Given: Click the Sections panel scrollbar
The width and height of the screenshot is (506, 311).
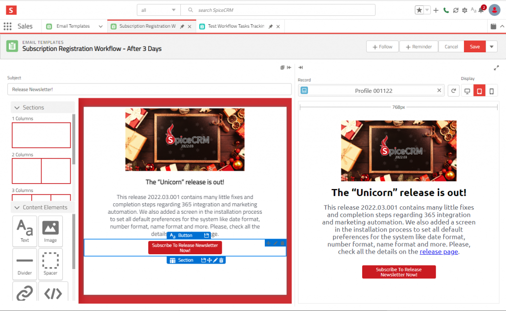Looking at the screenshot, I should 74,139.
